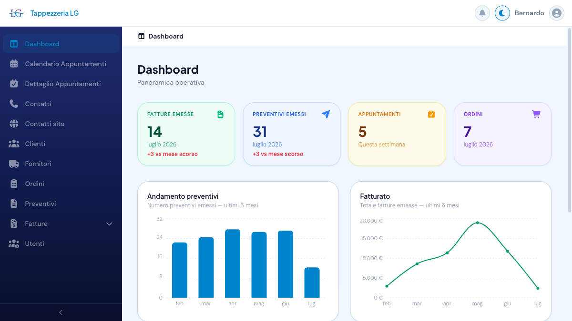Open the Utenti menu item
The height and width of the screenshot is (321, 572).
[61, 243]
